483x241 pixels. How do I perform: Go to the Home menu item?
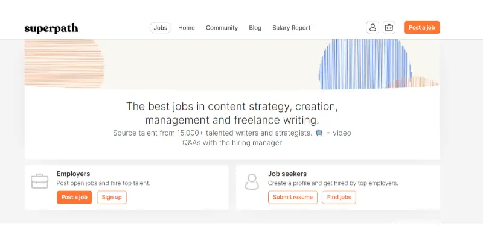[187, 28]
